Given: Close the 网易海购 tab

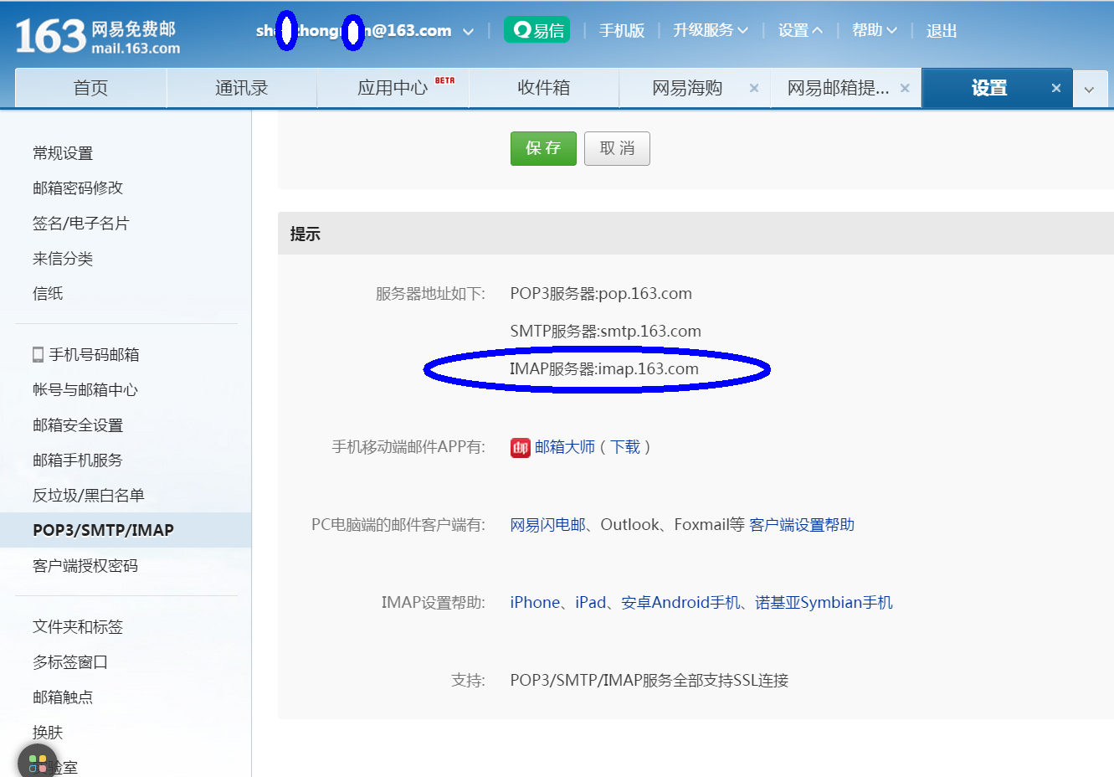Looking at the screenshot, I should tap(754, 88).
